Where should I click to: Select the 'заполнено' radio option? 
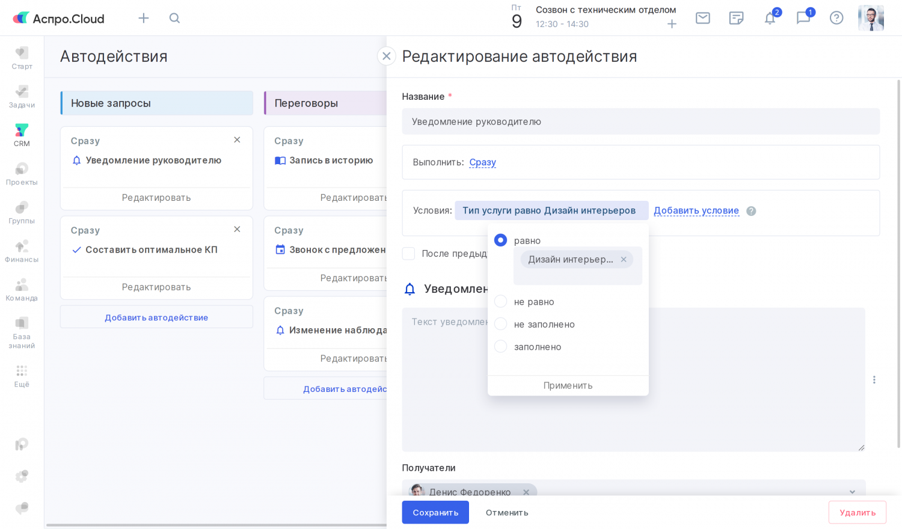point(500,347)
